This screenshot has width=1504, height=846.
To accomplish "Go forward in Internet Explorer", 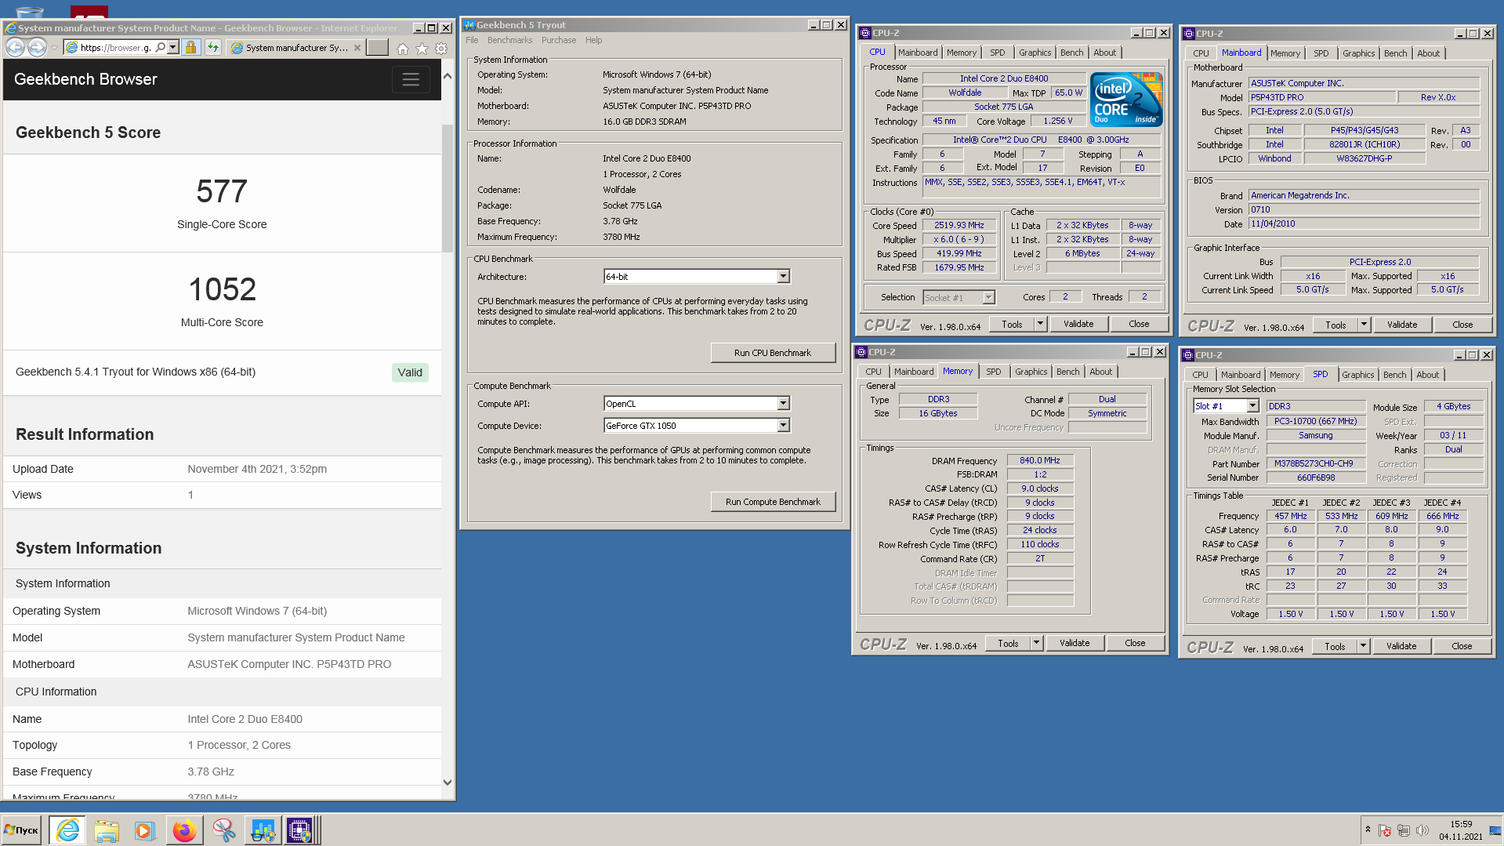I will (37, 48).
